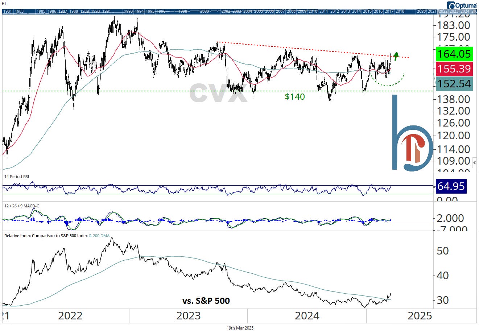Viewport: 479px width, 335px height.
Task: Jump to 1985 in the top timeline
Action: pos(41,11)
